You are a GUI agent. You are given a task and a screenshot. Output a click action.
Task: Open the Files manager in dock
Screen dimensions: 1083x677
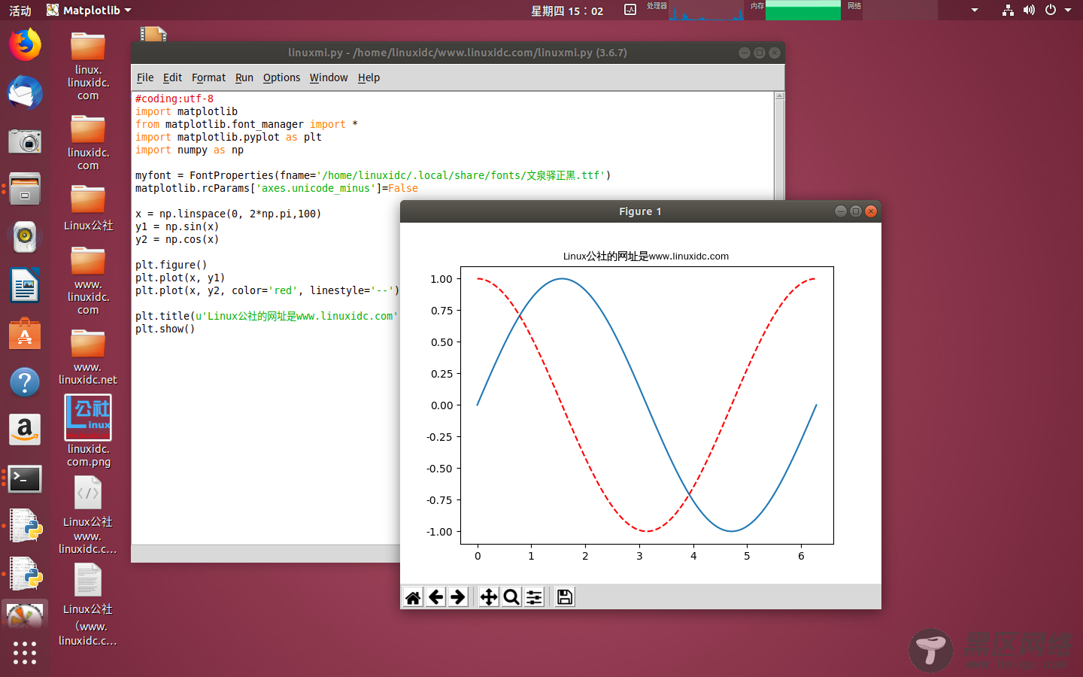pos(25,189)
